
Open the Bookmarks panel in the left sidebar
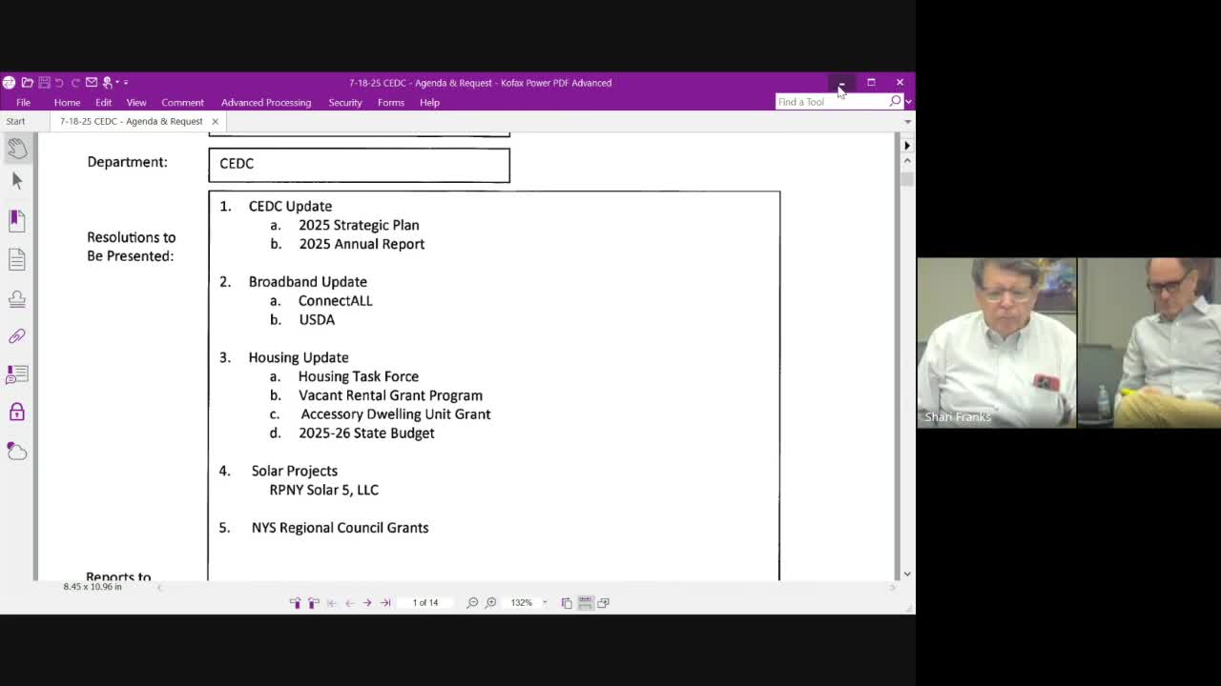coord(17,220)
